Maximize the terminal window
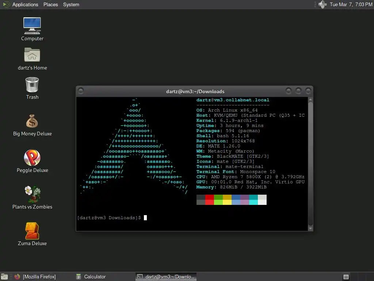This screenshot has width=374, height=281. [x=298, y=91]
